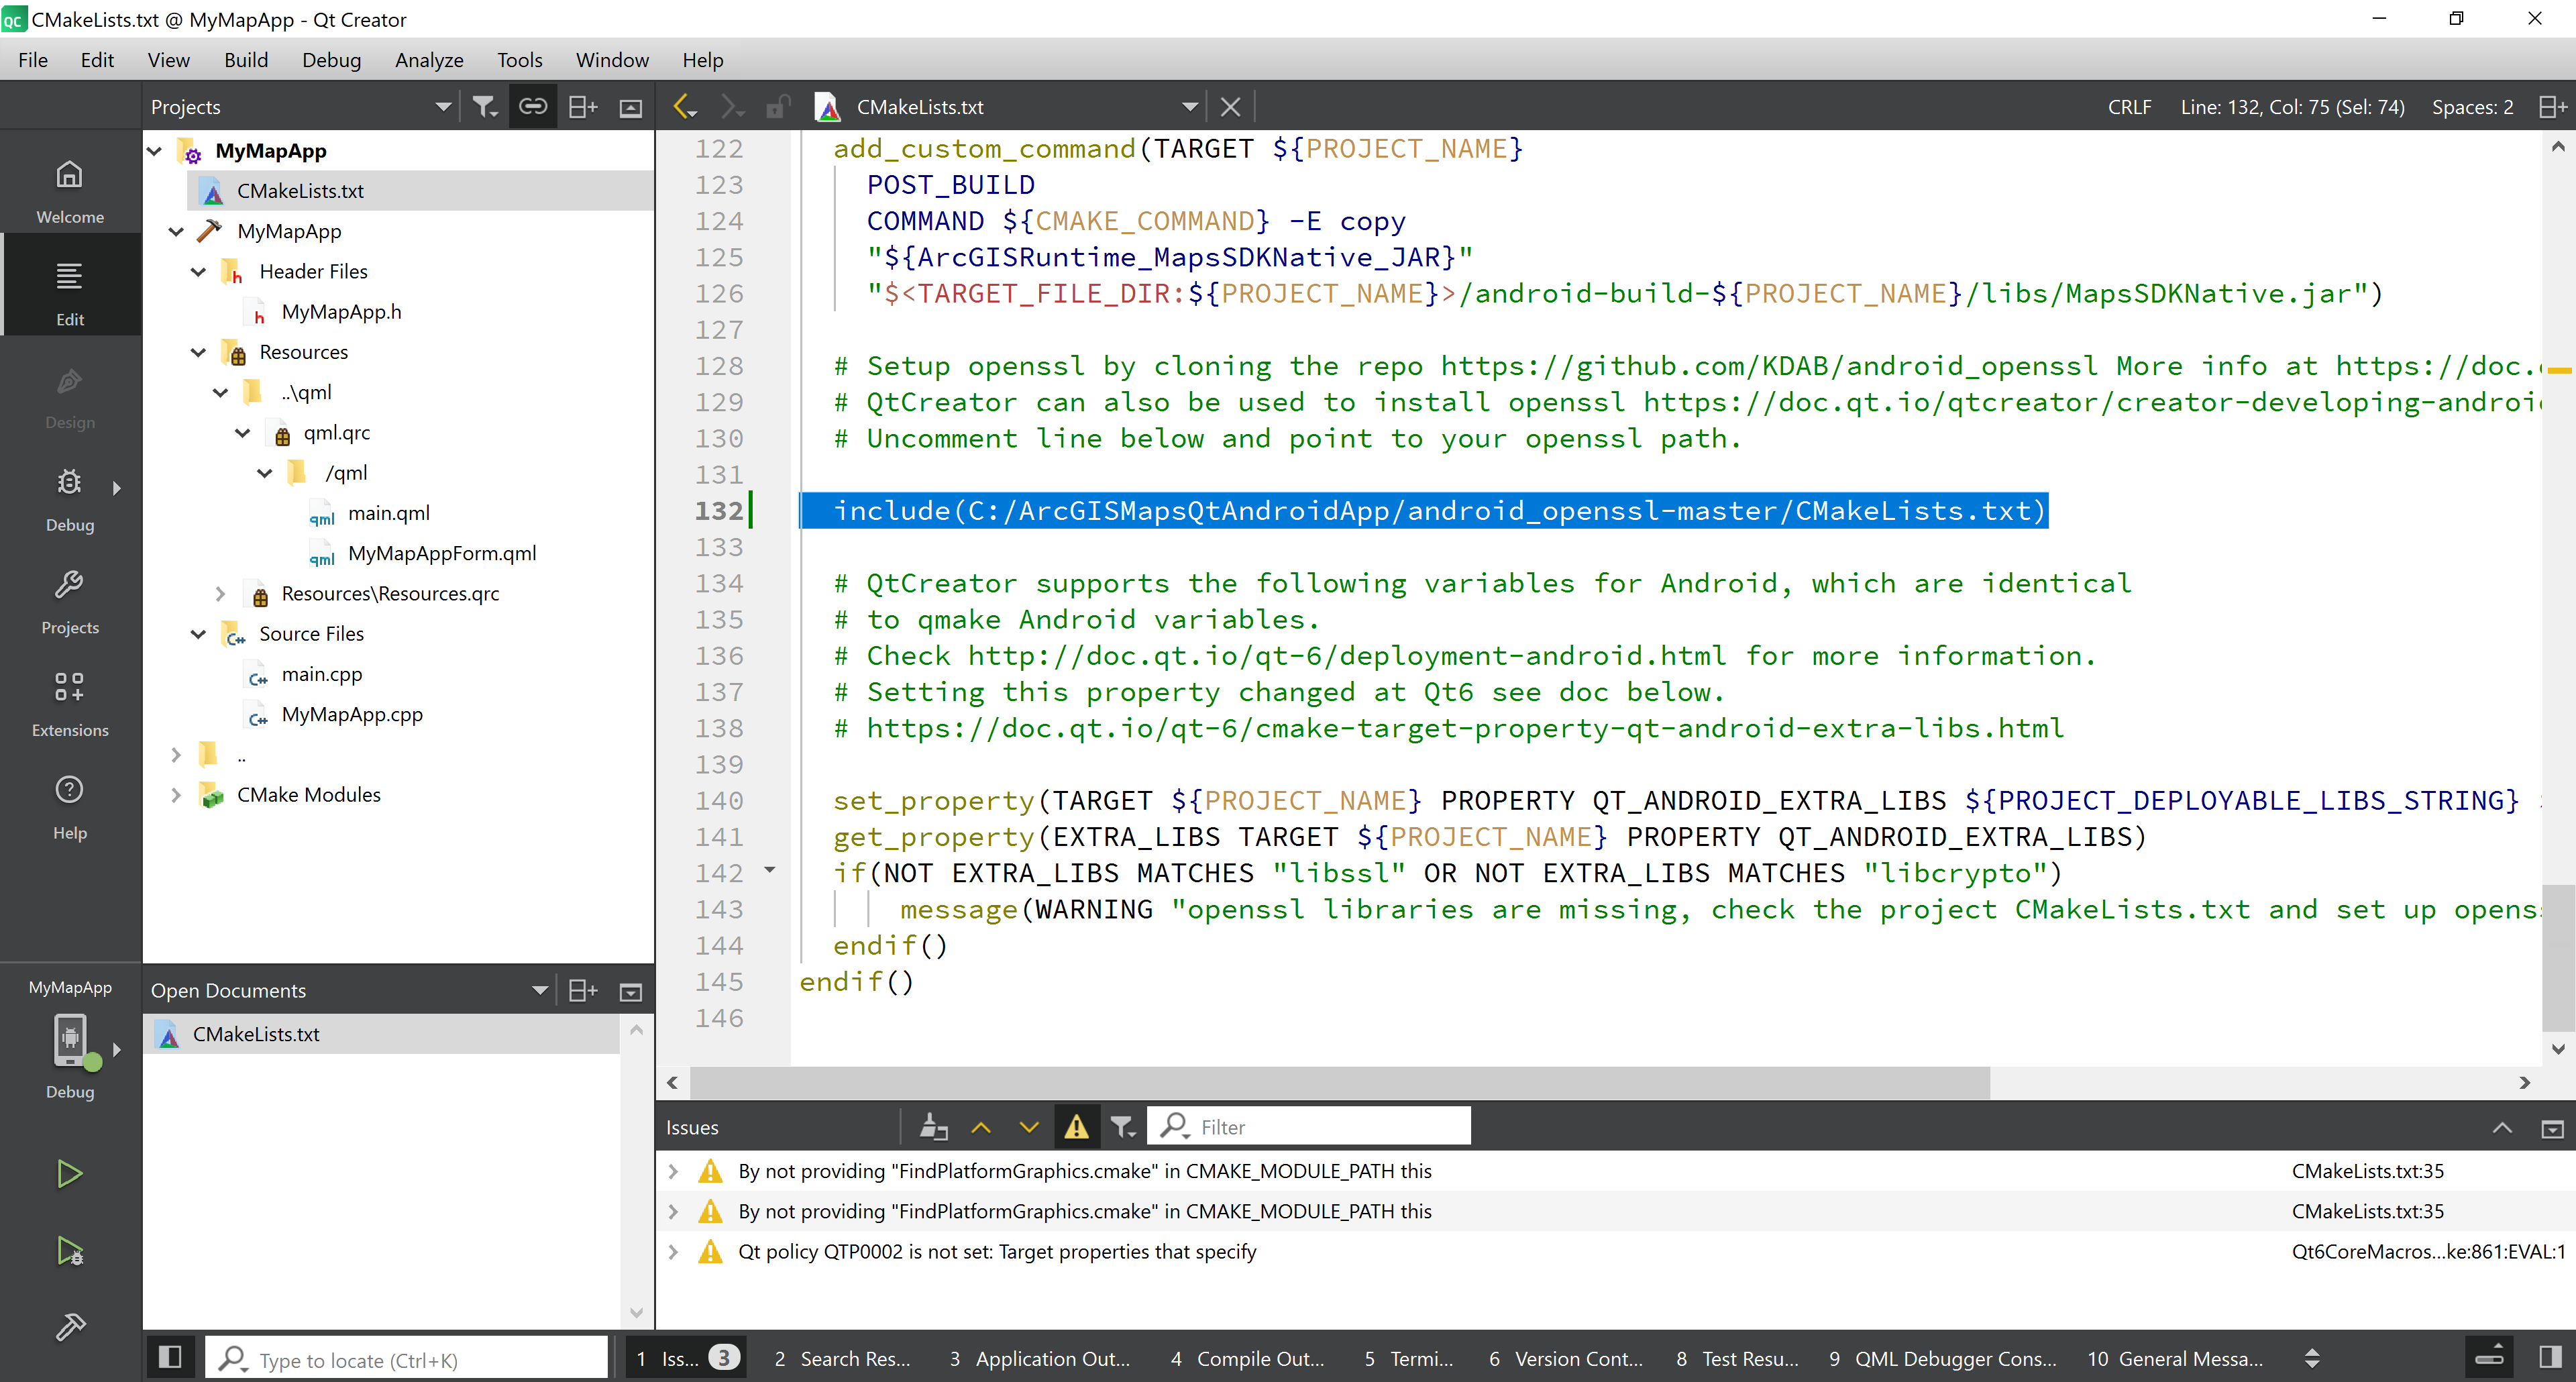Switch to Compile Output tab
Screen dimensions: 2576x1382
(x=1248, y=1358)
